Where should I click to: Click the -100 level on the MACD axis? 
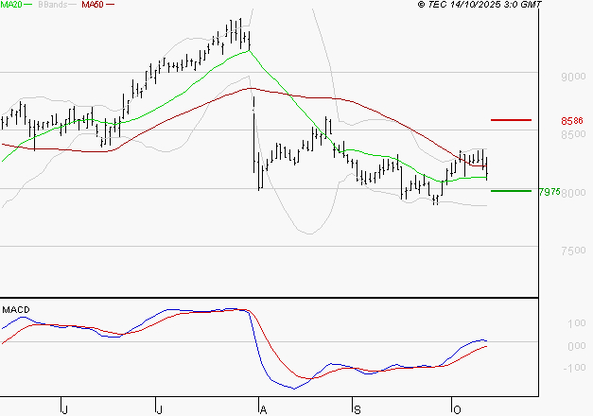(574, 368)
